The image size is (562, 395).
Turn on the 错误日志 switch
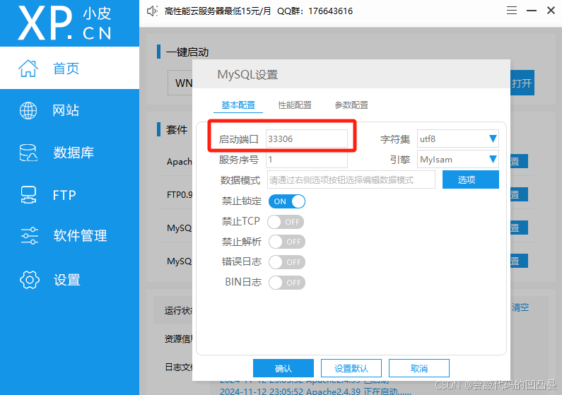click(287, 262)
